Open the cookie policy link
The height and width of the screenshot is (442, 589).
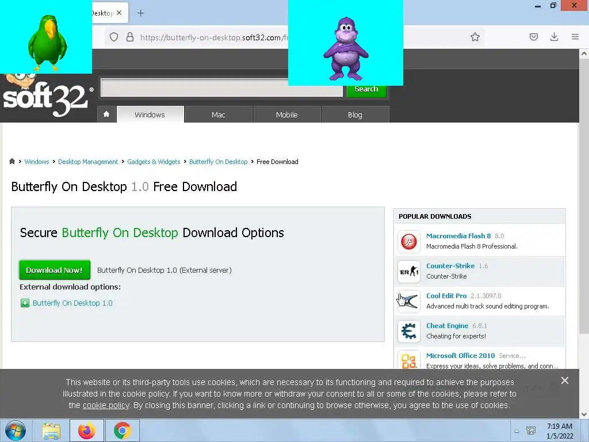tap(106, 406)
